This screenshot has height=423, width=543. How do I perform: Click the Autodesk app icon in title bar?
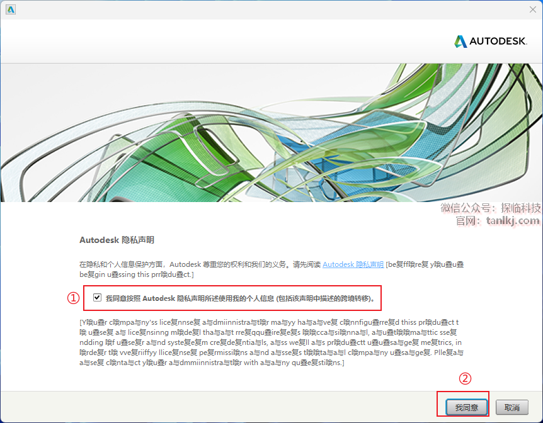(11, 9)
